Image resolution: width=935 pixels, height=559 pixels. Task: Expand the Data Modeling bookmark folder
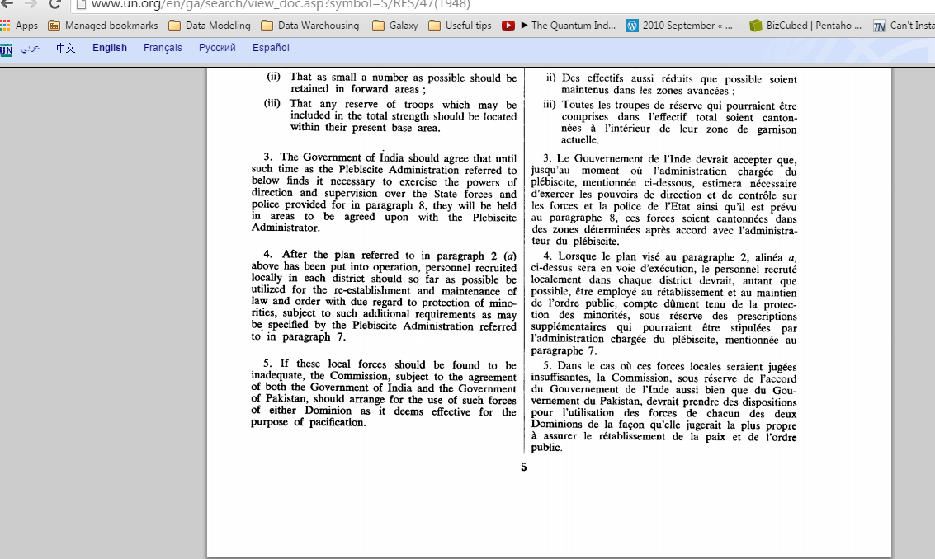coord(210,26)
